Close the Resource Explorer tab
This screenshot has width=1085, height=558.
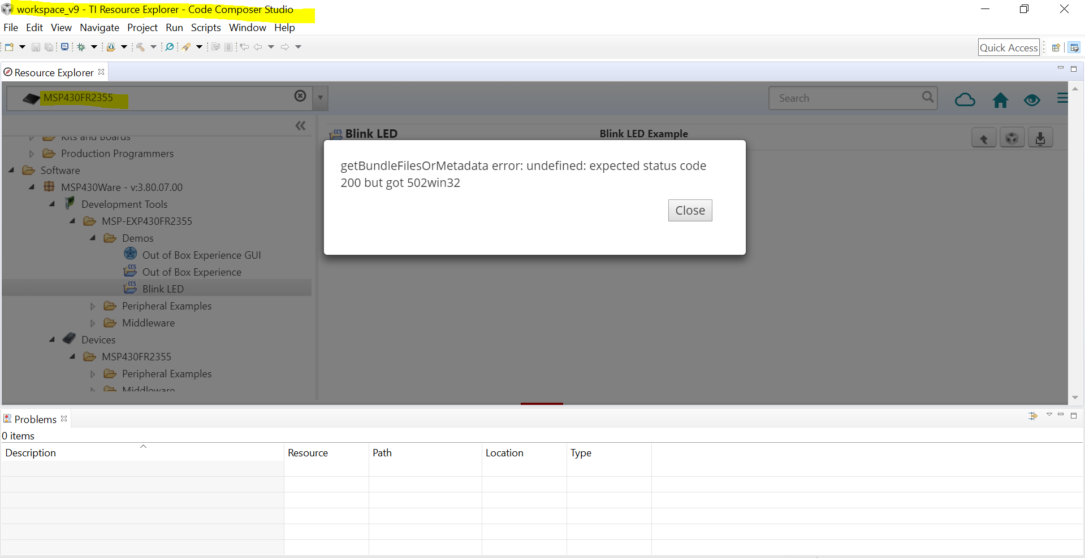101,72
